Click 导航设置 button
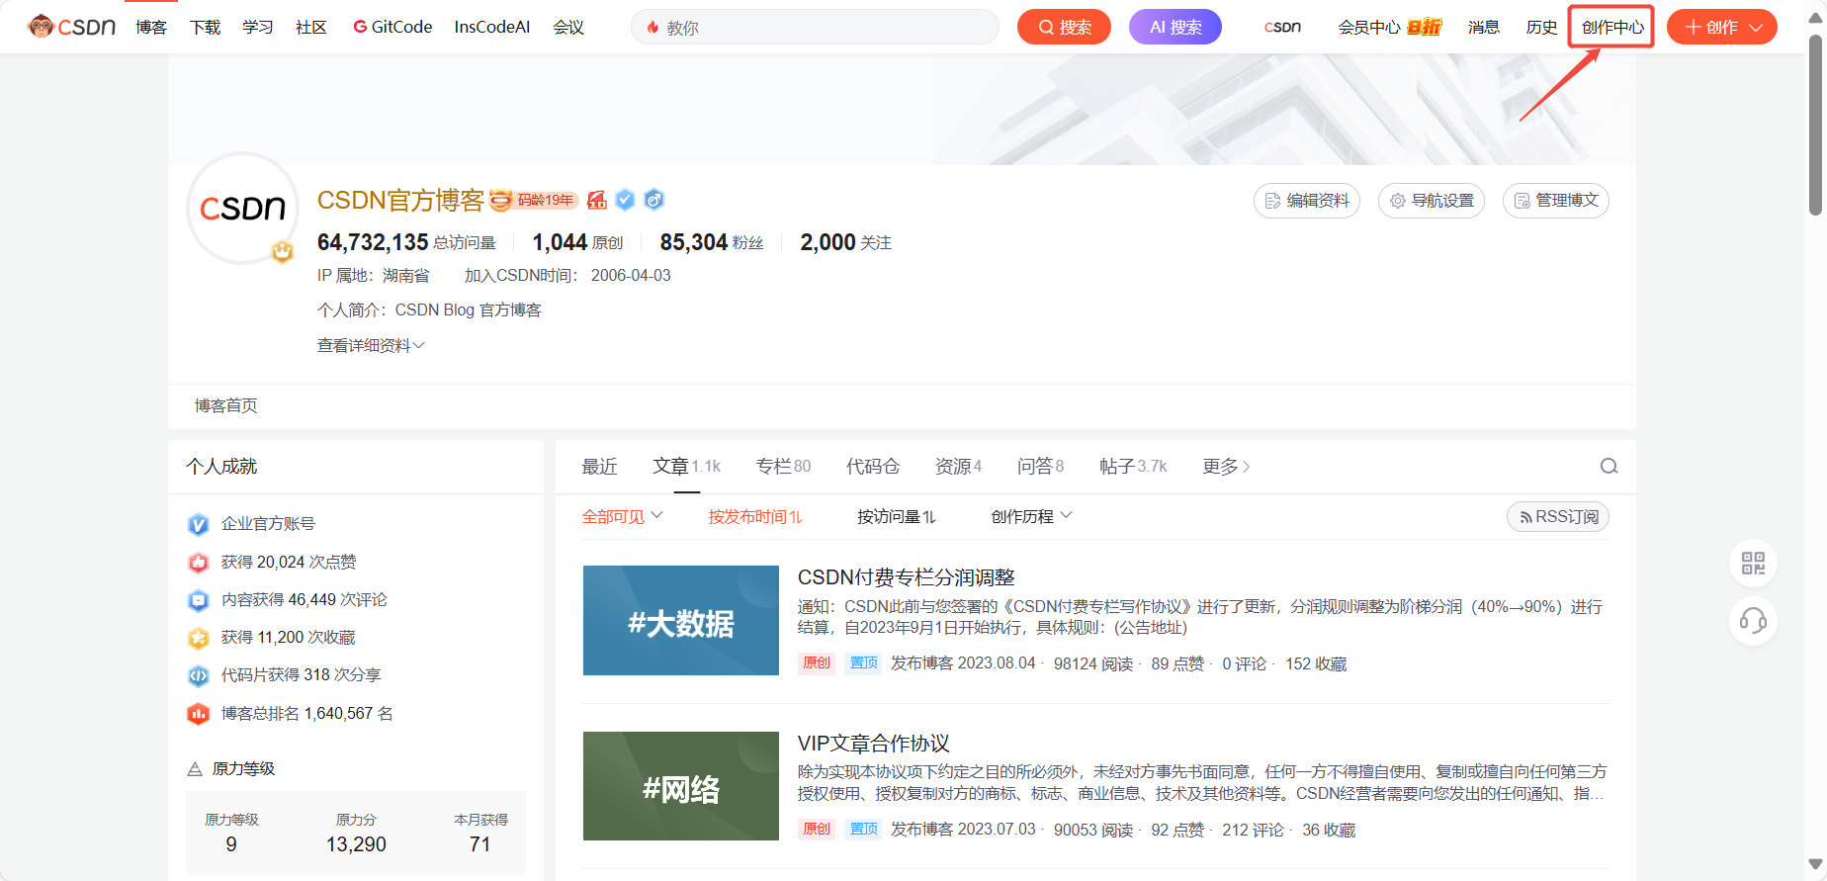The image size is (1827, 881). [x=1432, y=201]
